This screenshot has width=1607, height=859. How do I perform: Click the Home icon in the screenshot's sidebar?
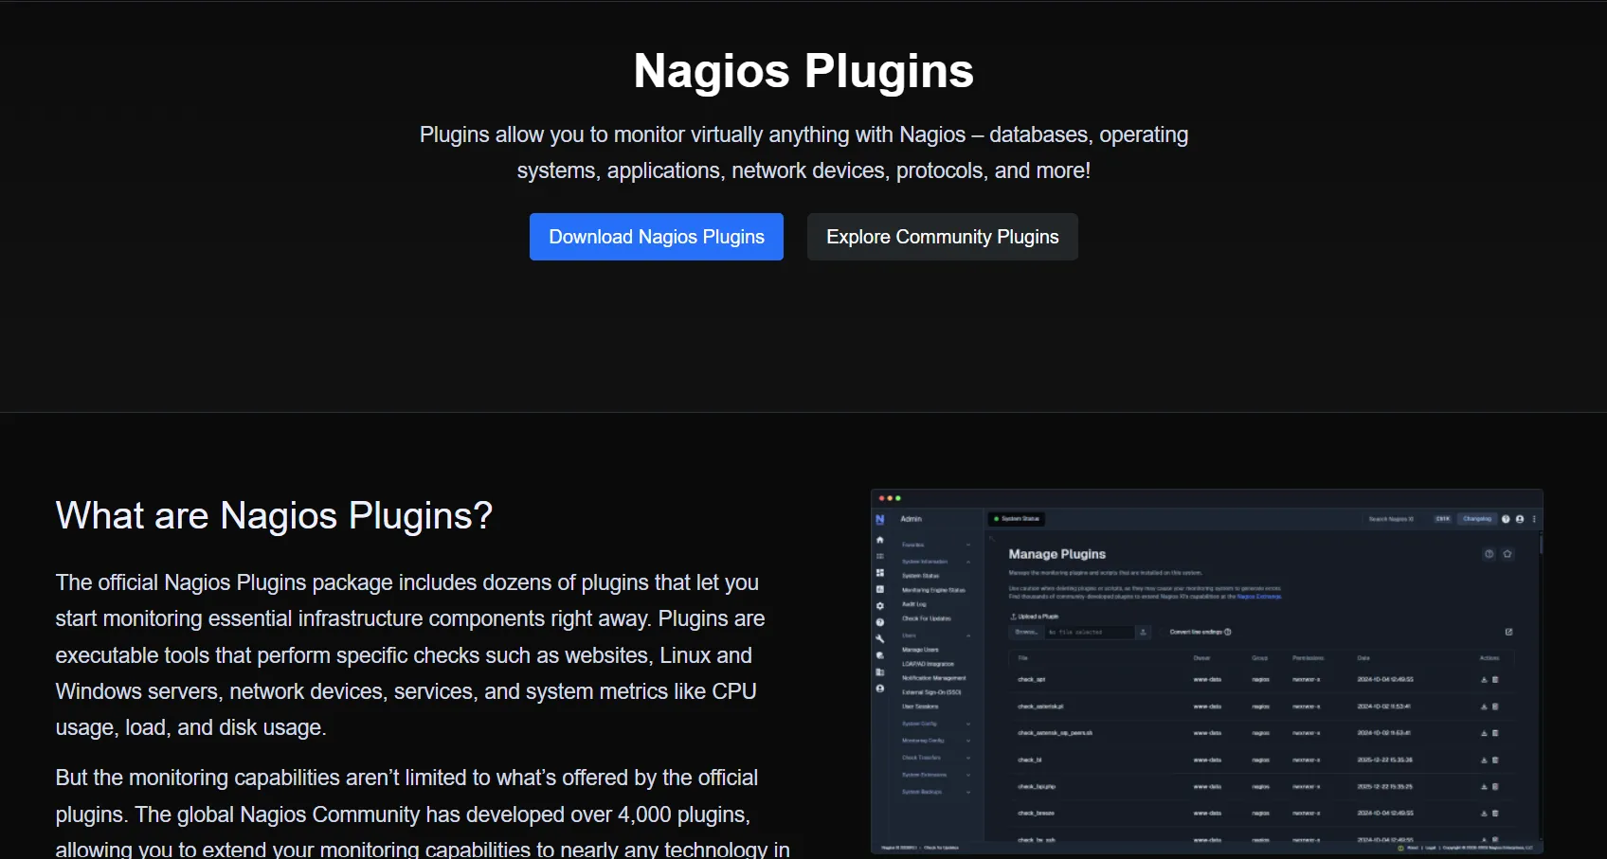[879, 540]
